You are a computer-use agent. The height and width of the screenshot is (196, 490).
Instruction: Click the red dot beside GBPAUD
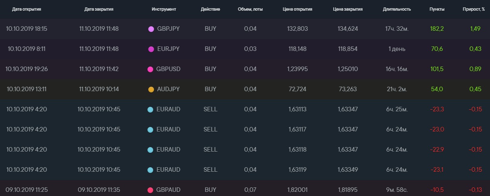coord(150,190)
